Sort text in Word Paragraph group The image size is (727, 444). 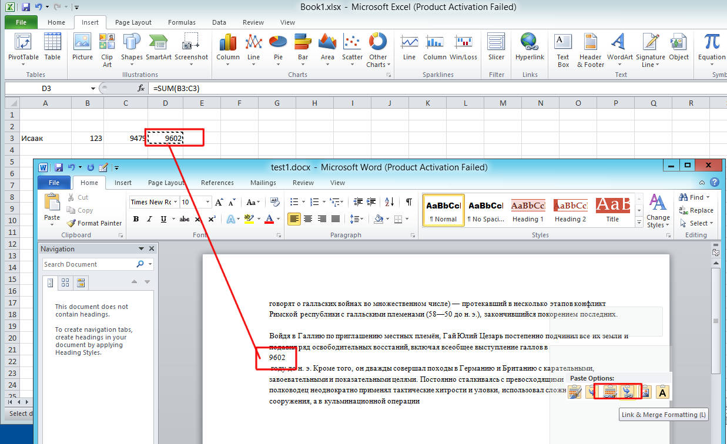[x=388, y=202]
